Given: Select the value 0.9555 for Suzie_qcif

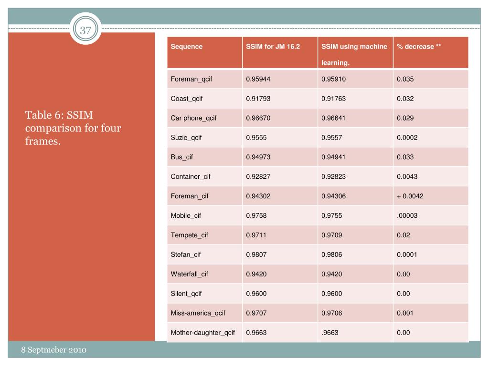Looking at the screenshot, I should (x=256, y=138).
